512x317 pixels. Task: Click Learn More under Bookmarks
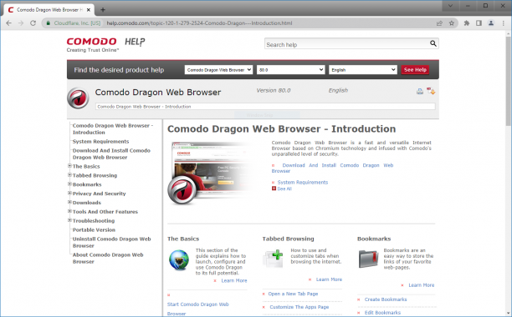coord(422,285)
